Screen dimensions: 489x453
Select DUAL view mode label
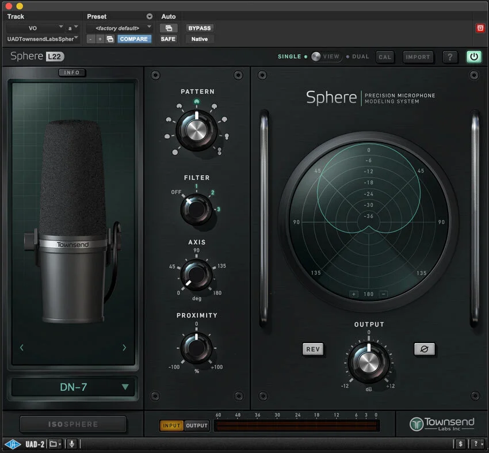(360, 56)
